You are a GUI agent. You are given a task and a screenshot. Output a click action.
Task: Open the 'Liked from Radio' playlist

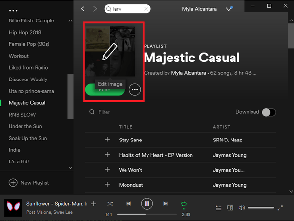pos(28,68)
